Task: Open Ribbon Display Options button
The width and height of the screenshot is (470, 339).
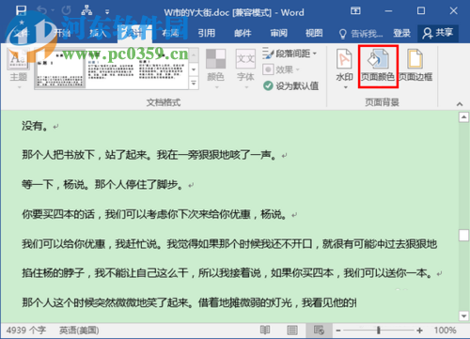Action: click(355, 11)
